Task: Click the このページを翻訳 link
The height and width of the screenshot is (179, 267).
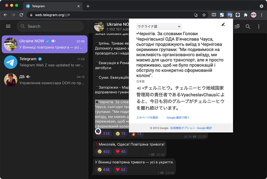Action: [147, 118]
